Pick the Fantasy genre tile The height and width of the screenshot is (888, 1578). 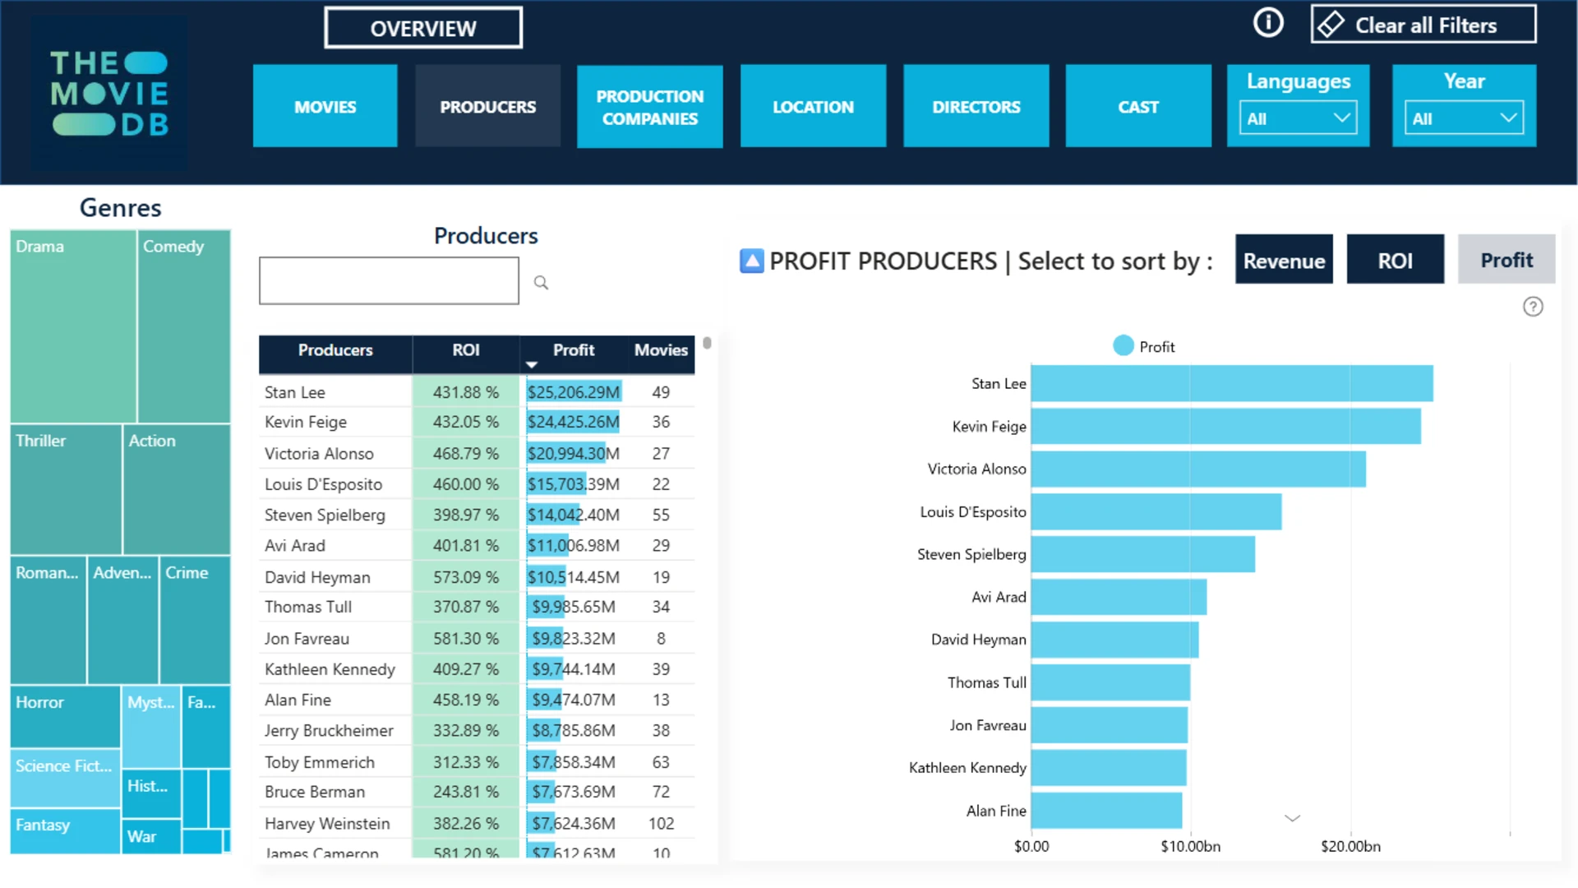coord(65,831)
